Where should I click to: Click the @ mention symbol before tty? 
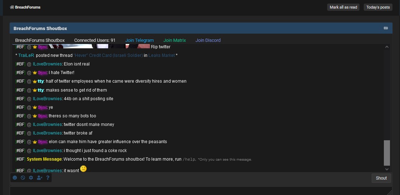pyautogui.click(x=29, y=81)
